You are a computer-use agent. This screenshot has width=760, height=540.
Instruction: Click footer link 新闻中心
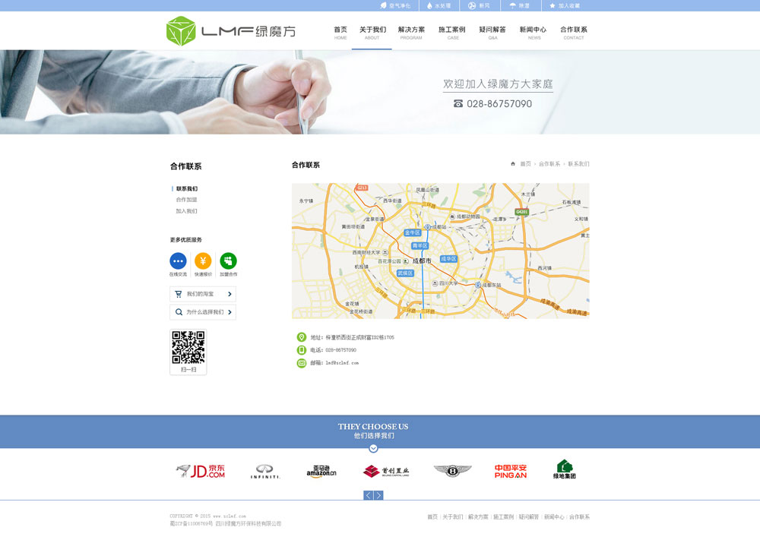point(554,516)
